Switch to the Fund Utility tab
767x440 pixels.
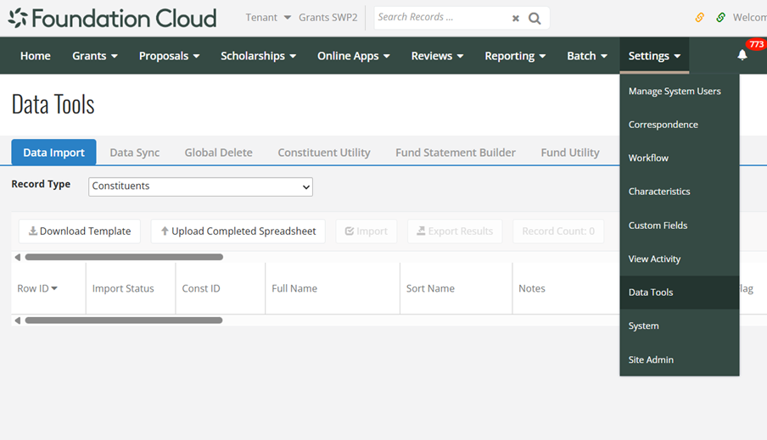pos(570,153)
